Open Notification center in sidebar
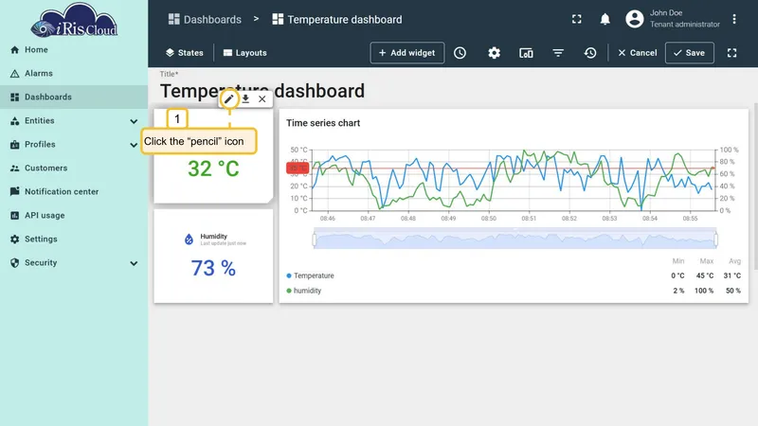Image resolution: width=758 pixels, height=426 pixels. pos(74,192)
